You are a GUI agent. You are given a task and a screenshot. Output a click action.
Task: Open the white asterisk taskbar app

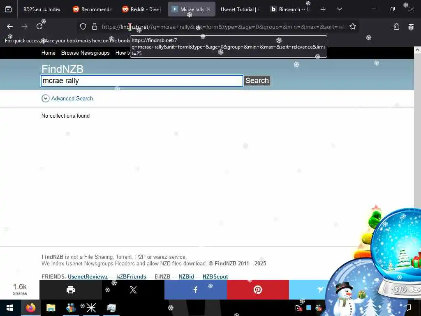(91, 308)
